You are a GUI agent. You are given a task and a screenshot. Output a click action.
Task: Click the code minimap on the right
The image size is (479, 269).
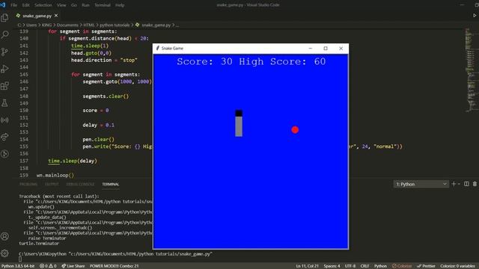[x=471, y=70]
